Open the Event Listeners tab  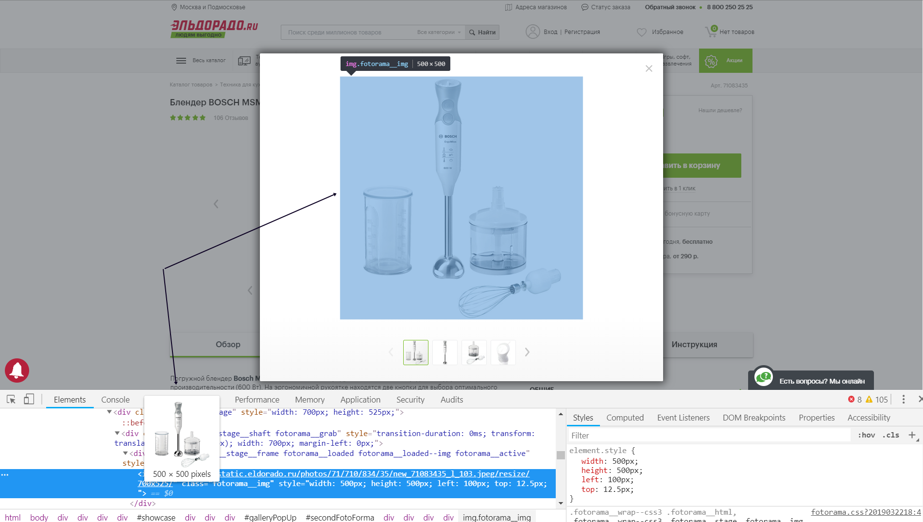(683, 418)
